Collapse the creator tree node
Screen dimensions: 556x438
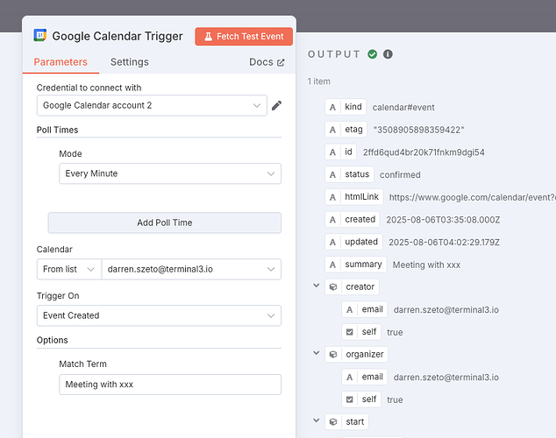coord(316,286)
